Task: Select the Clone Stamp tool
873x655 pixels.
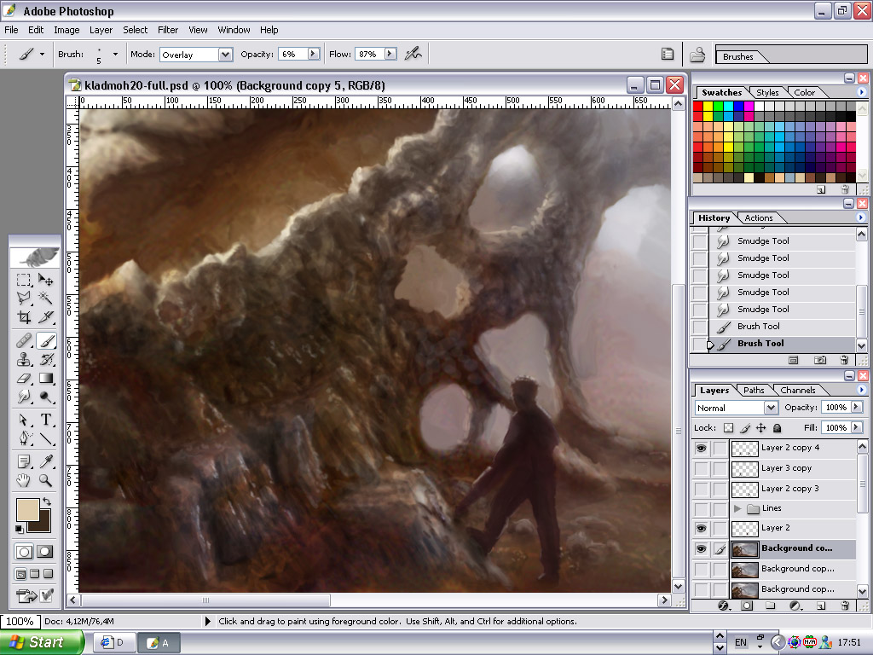Action: (23, 359)
